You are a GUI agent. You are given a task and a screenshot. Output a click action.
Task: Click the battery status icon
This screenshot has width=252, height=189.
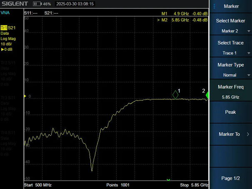tap(37, 4)
